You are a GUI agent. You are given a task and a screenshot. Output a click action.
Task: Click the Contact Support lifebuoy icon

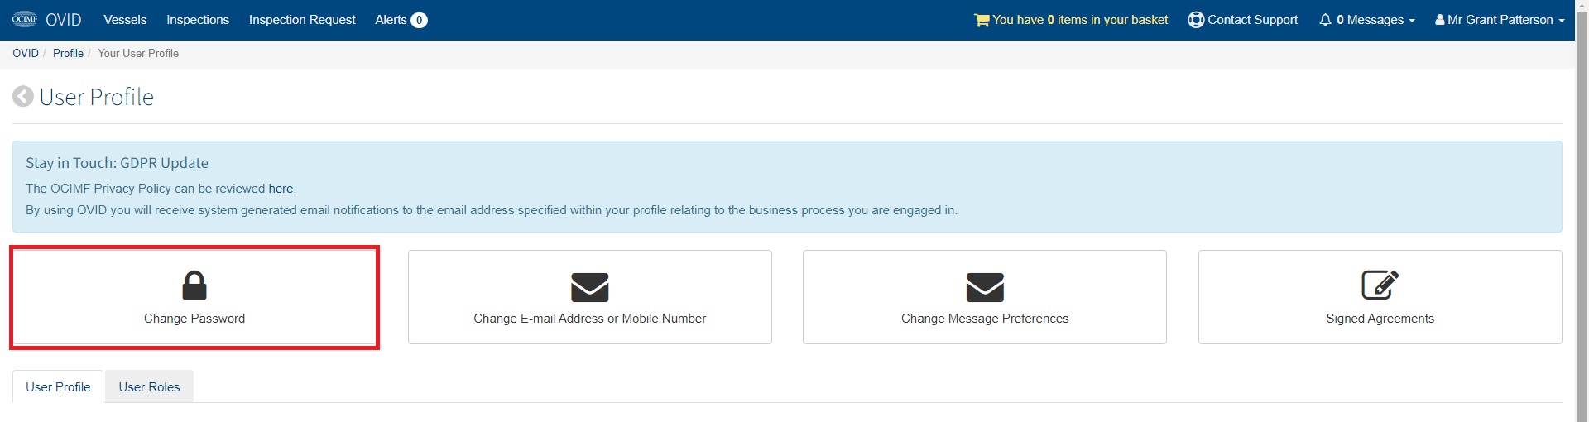click(x=1196, y=20)
